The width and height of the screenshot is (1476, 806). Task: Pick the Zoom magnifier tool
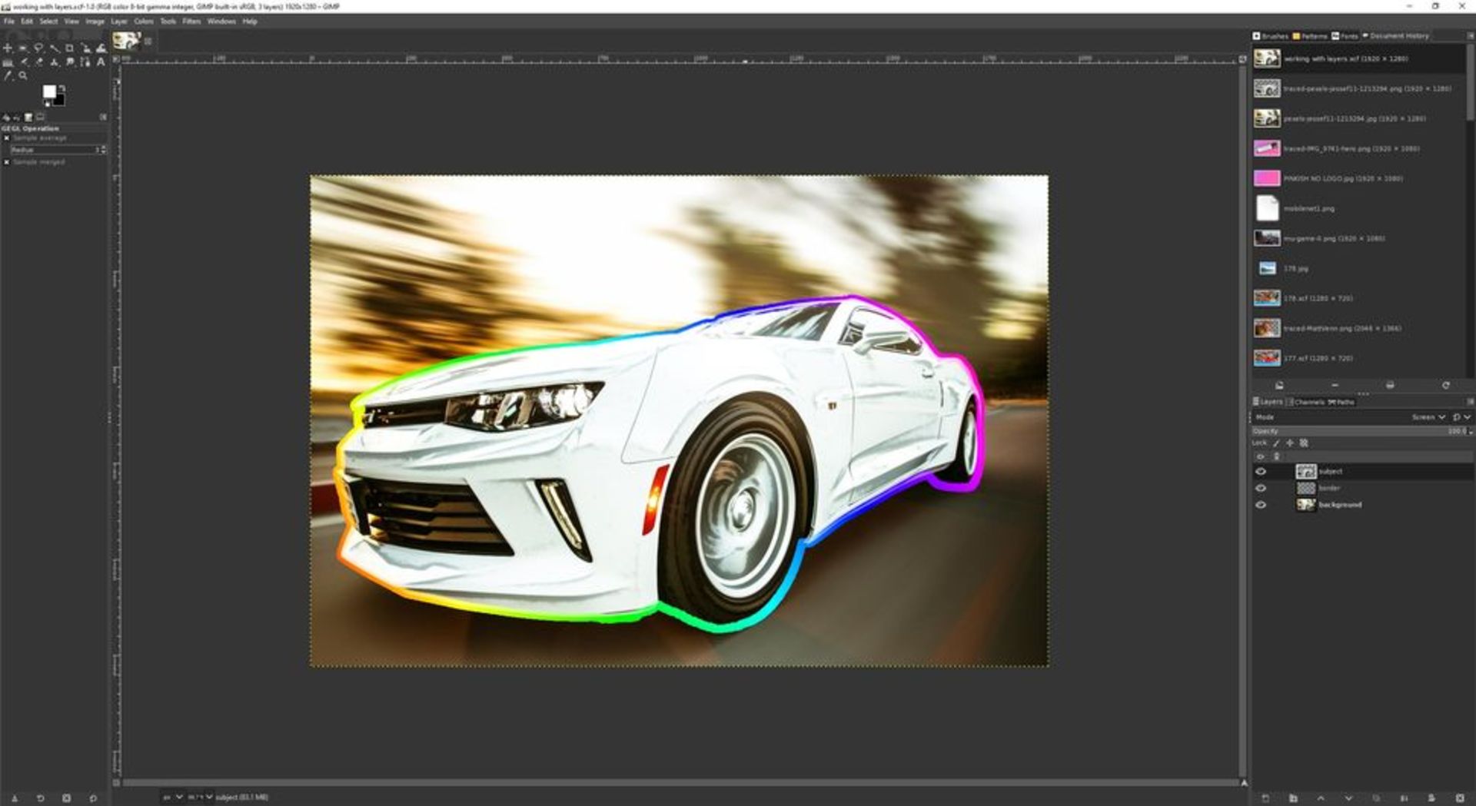click(23, 76)
